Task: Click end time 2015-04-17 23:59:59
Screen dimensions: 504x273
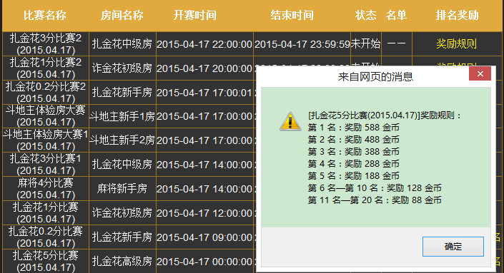Action: pyautogui.click(x=302, y=44)
